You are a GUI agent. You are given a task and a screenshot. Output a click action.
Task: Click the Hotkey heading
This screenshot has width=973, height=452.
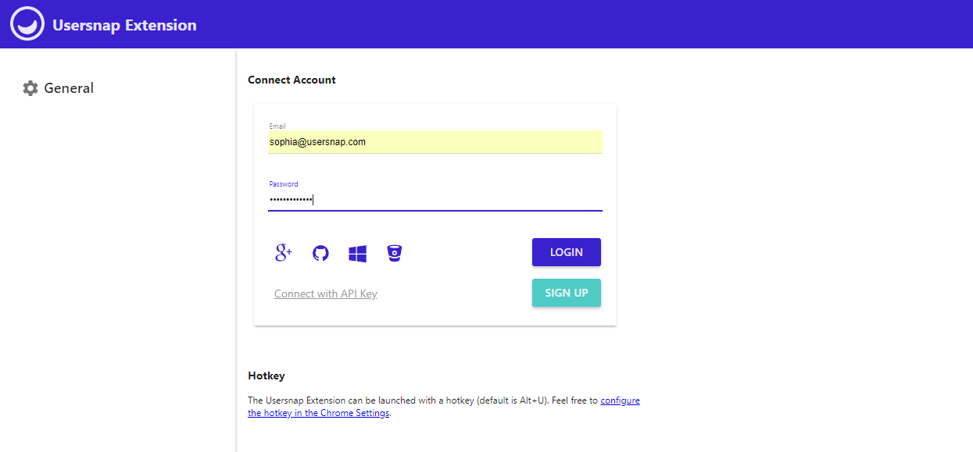pos(267,375)
